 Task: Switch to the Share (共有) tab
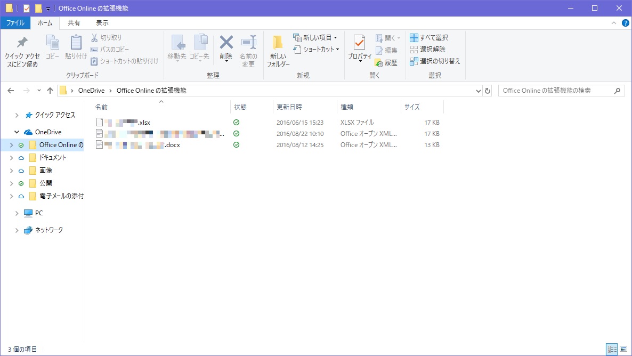tap(74, 23)
